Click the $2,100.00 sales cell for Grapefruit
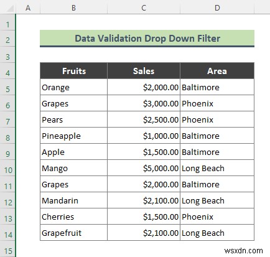The width and height of the screenshot is (270, 257). point(144,233)
